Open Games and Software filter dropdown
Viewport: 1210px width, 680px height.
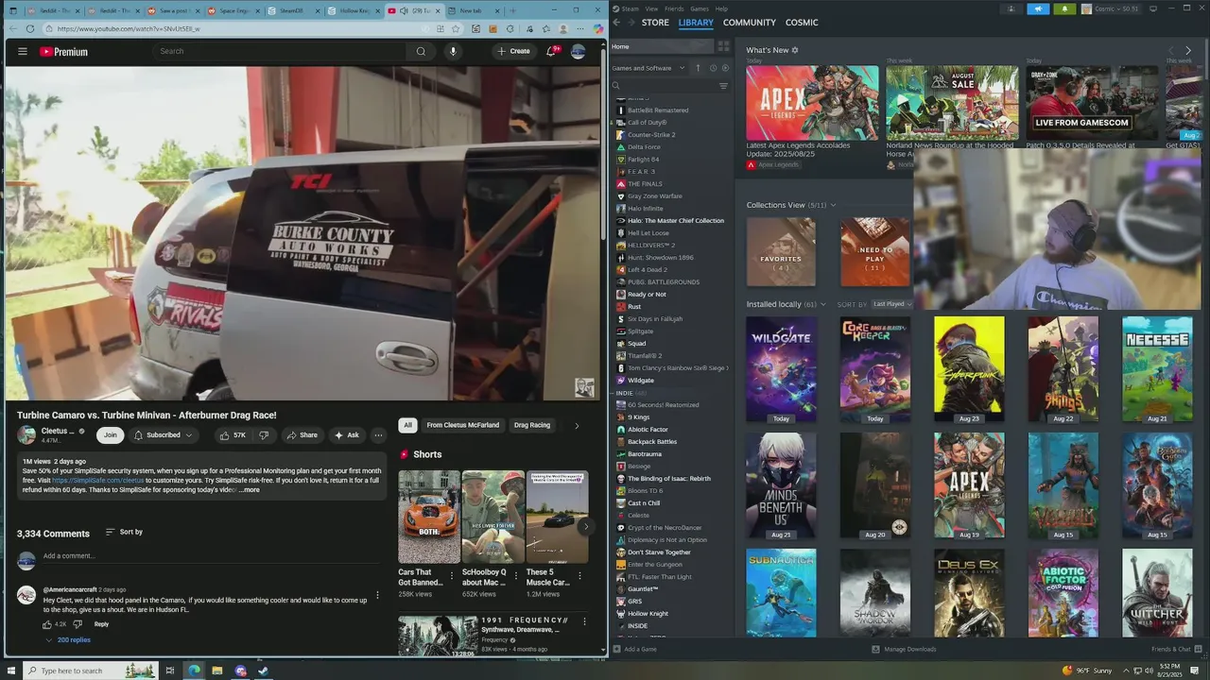point(648,68)
